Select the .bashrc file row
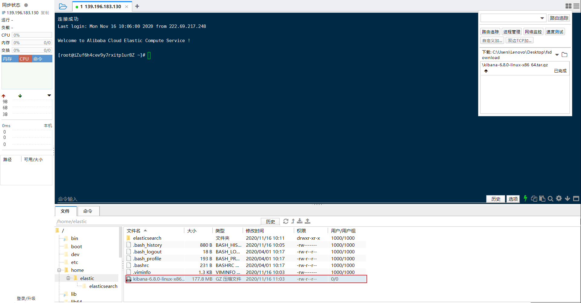Screen dimensions: 581x303 coord(246,265)
